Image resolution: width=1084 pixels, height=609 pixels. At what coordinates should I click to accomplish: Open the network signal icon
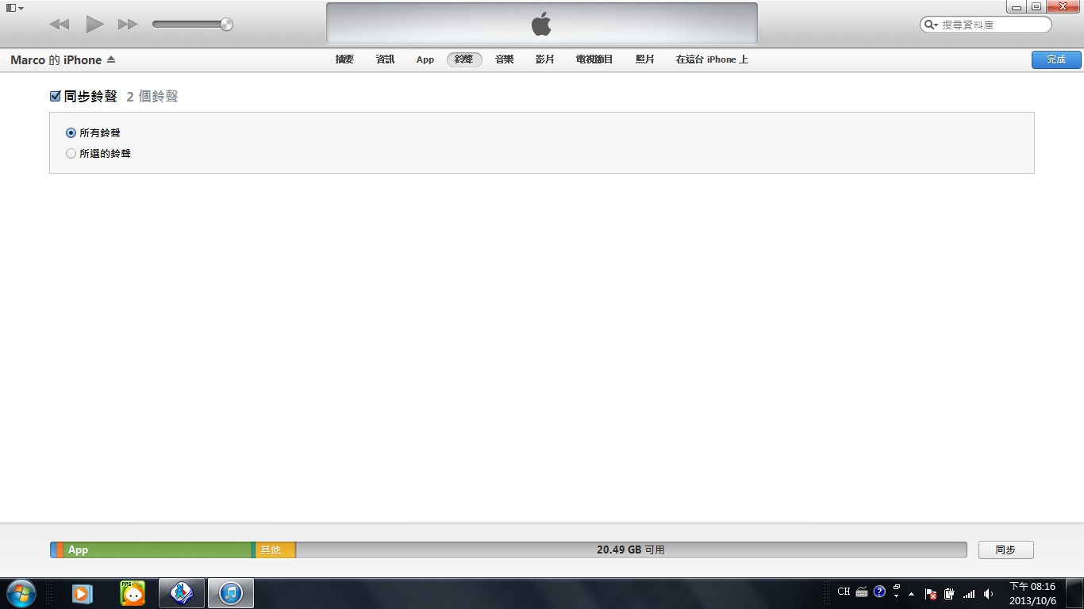point(969,593)
